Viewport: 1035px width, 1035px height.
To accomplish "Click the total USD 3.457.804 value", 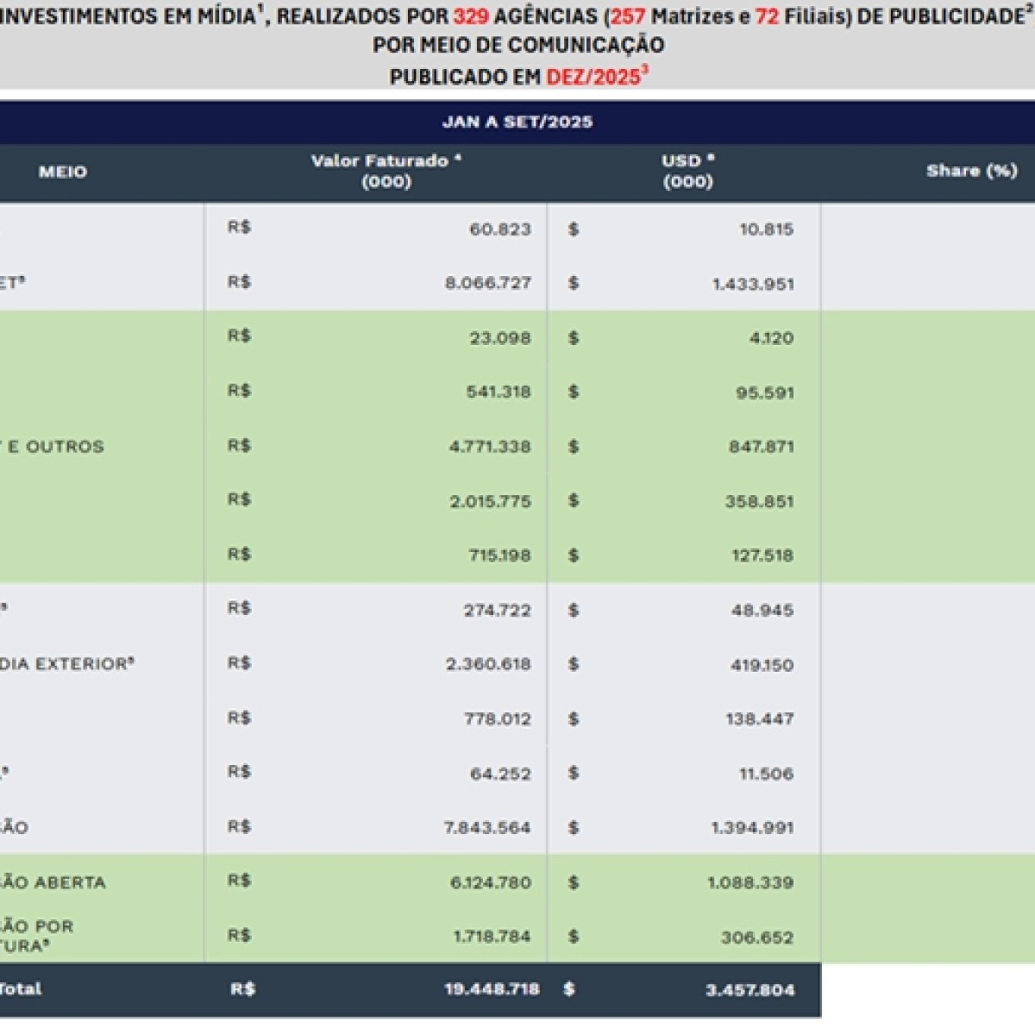I will 750,990.
